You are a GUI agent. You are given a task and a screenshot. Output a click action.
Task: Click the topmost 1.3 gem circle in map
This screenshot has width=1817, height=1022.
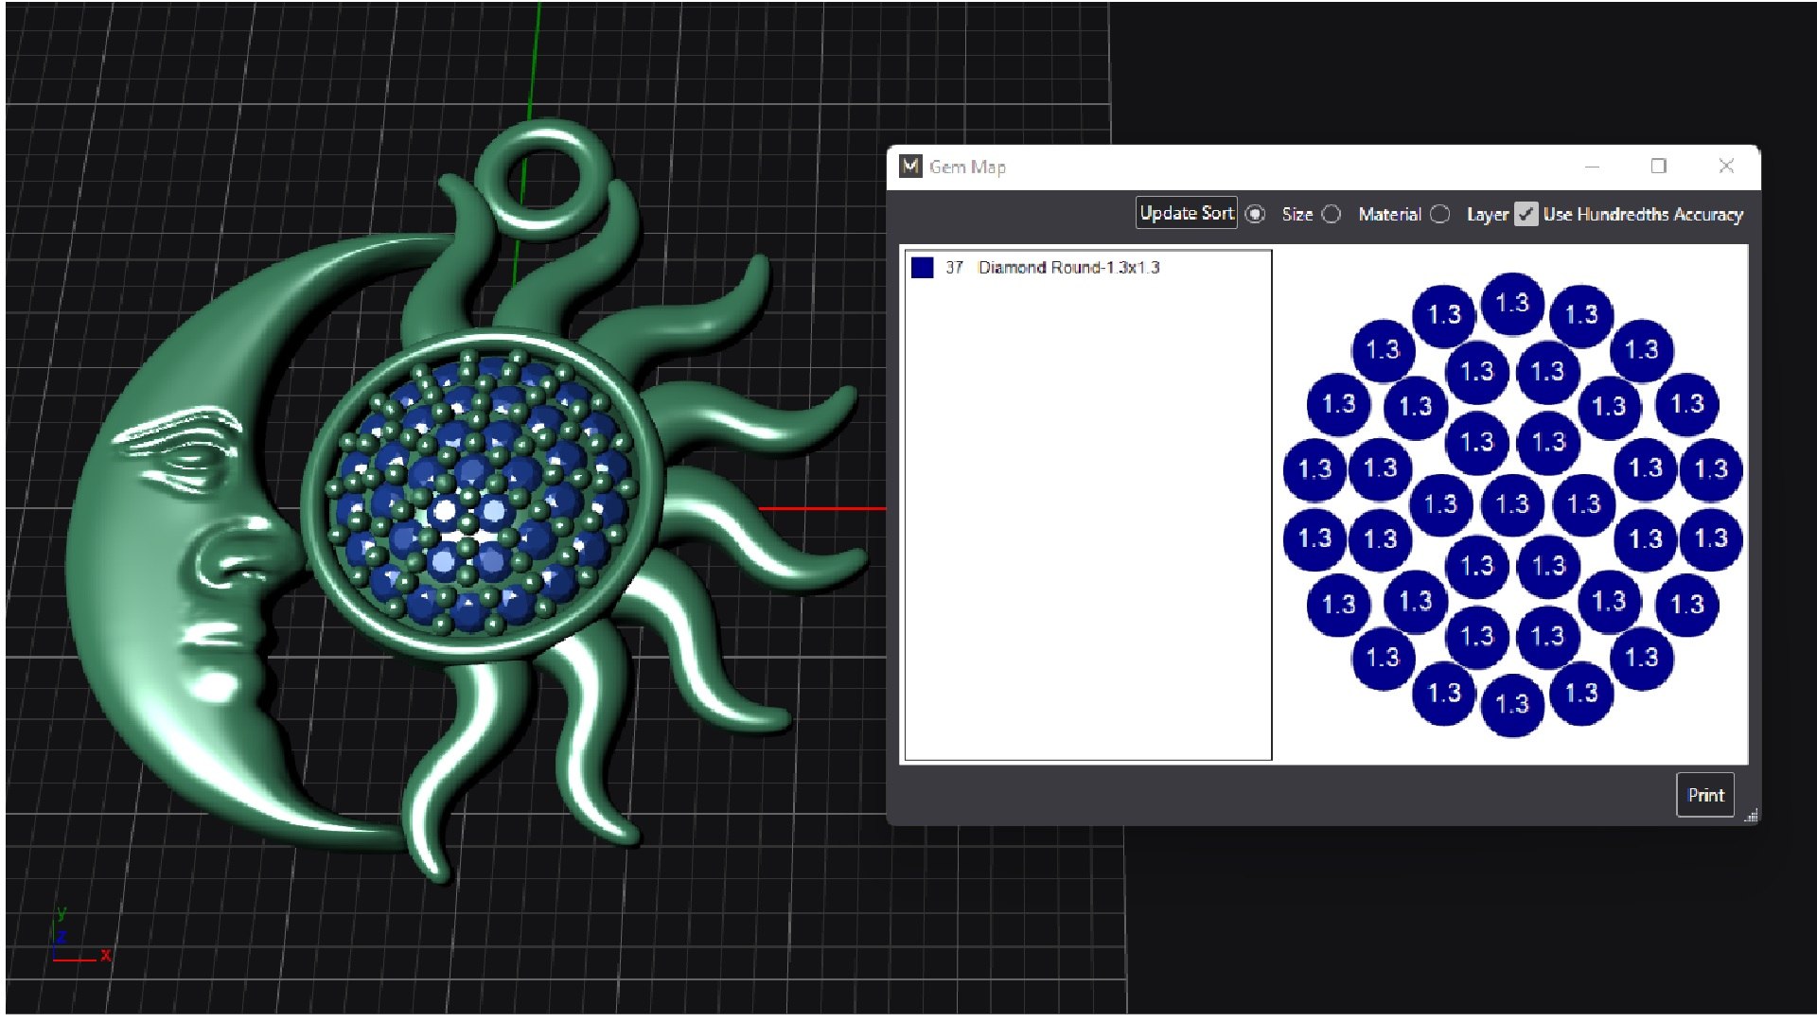point(1512,304)
